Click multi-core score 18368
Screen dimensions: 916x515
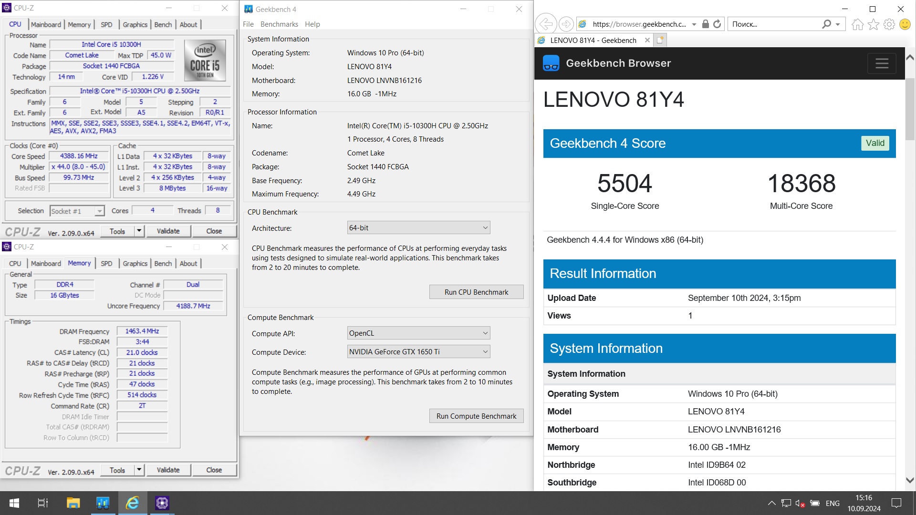(801, 184)
